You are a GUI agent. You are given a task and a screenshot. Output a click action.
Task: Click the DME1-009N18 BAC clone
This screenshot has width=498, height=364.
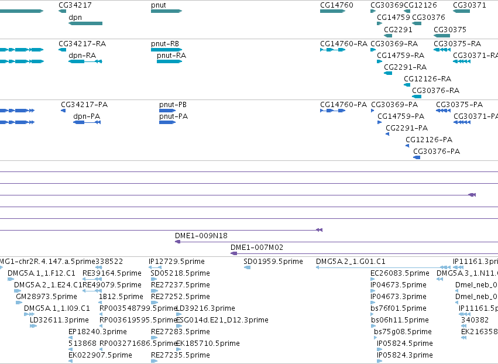point(336,242)
